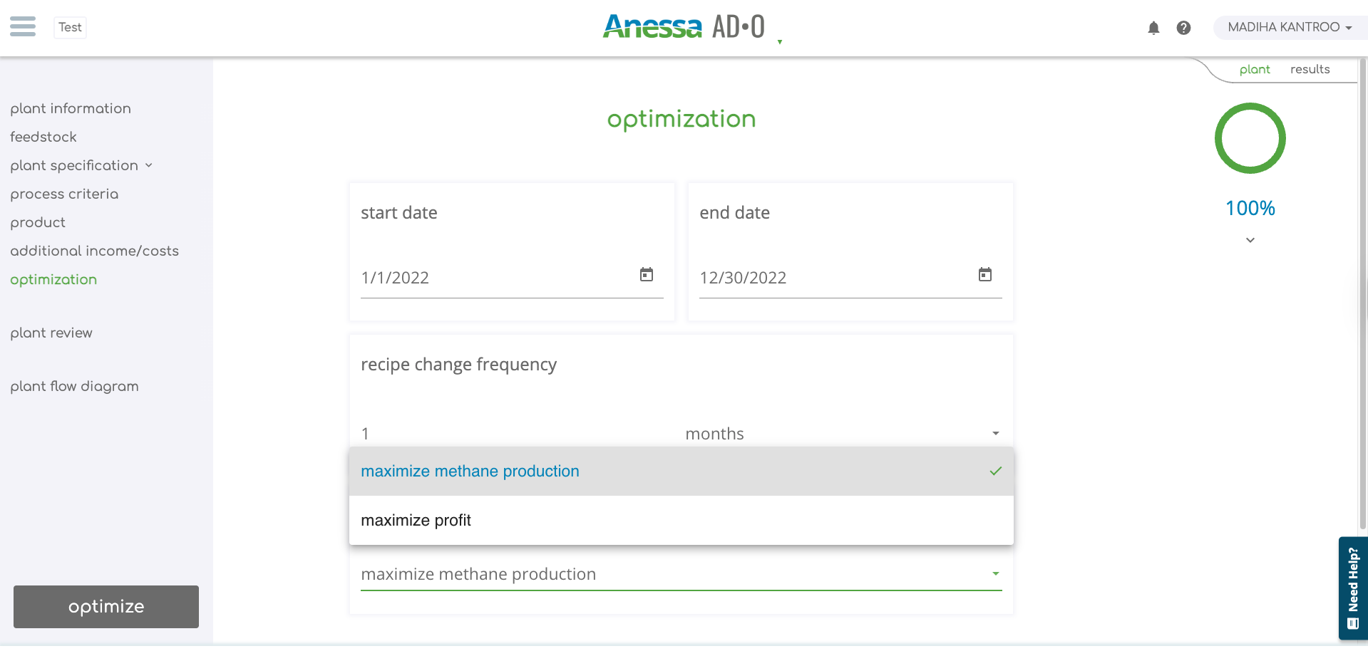This screenshot has height=651, width=1368.
Task: Open the Need Help side widget
Action: click(x=1352, y=588)
